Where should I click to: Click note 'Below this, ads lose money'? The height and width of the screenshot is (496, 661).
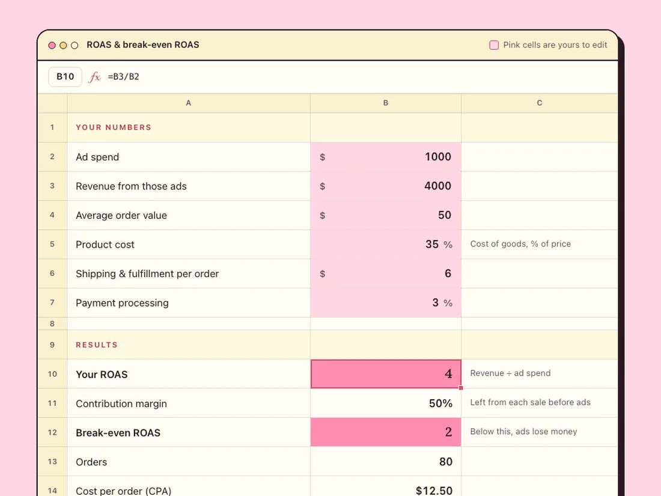[523, 432]
